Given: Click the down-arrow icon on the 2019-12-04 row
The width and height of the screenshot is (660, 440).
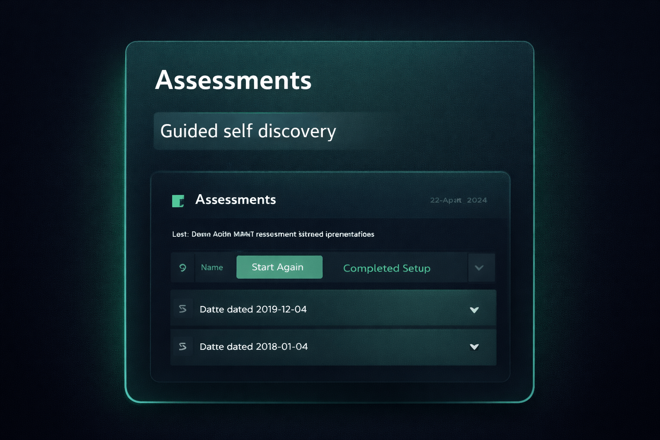Looking at the screenshot, I should tap(474, 309).
